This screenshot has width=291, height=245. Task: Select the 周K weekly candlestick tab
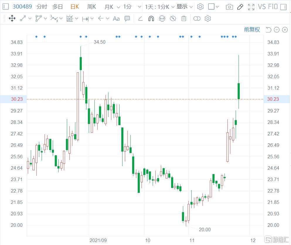tap(91, 7)
